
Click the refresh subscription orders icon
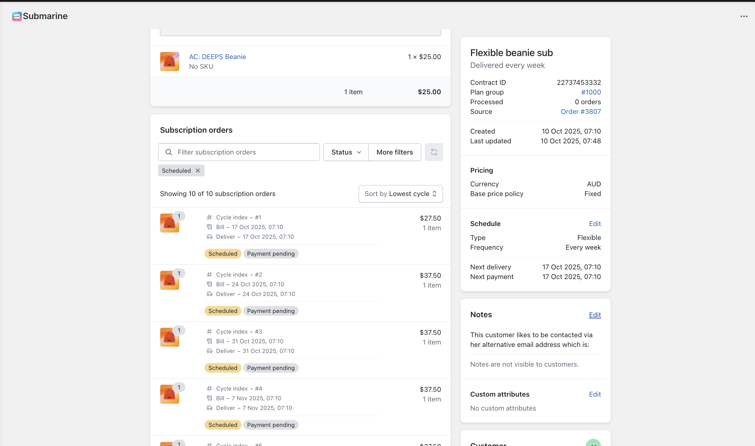434,152
